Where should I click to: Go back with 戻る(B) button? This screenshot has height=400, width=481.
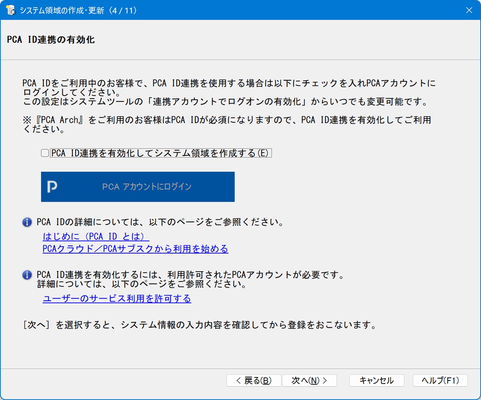[x=254, y=380]
